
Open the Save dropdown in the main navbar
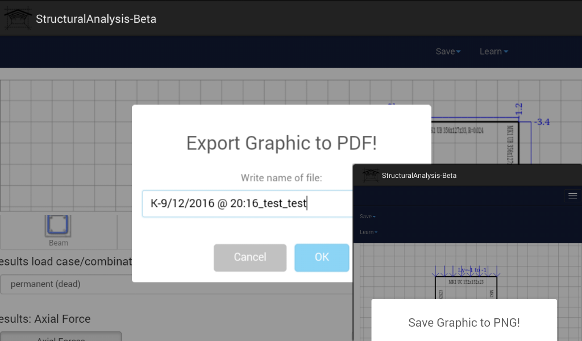tap(448, 52)
